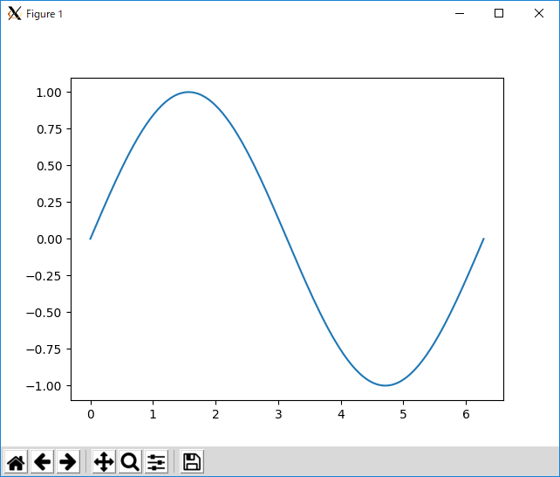Screen dimensions: 560x477
Task: Activate the Pan axes tool with the cross arrows
Action: pos(104,461)
